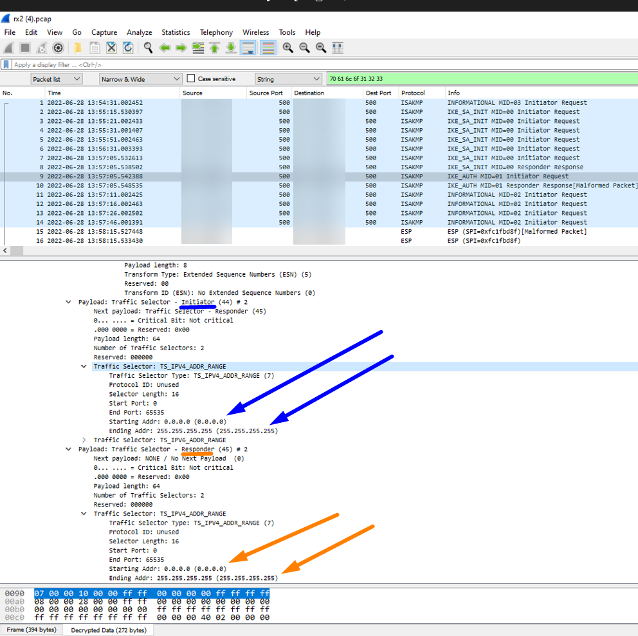Start a new packet capture
The width and height of the screenshot is (638, 636).
[8, 48]
